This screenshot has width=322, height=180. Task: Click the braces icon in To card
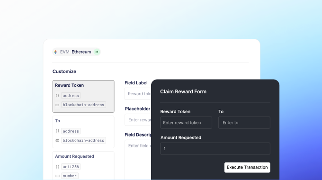[x=57, y=131]
